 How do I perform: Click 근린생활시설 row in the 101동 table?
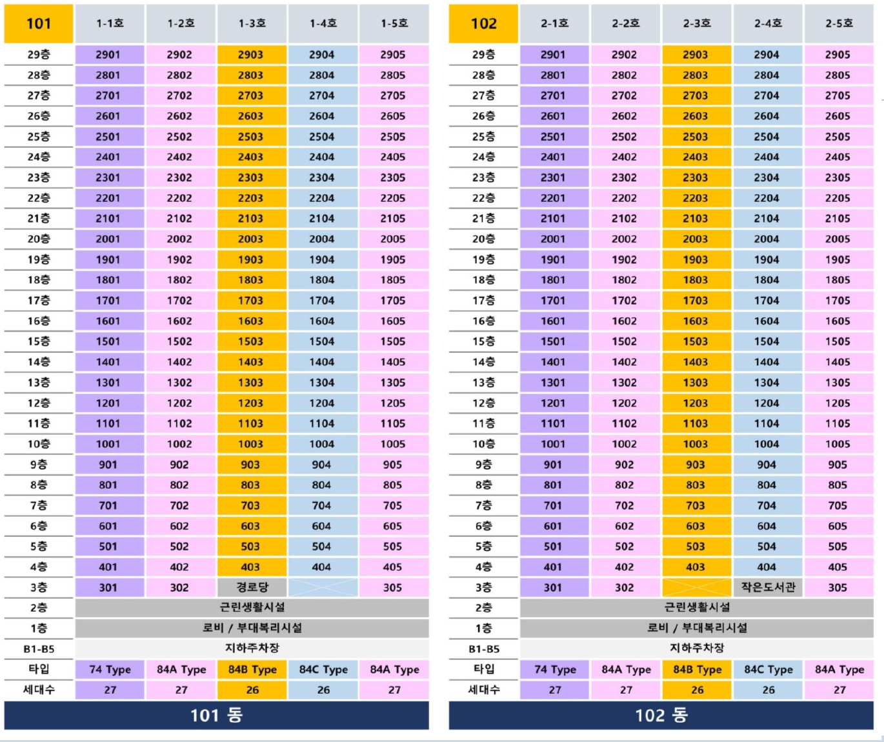coord(252,607)
